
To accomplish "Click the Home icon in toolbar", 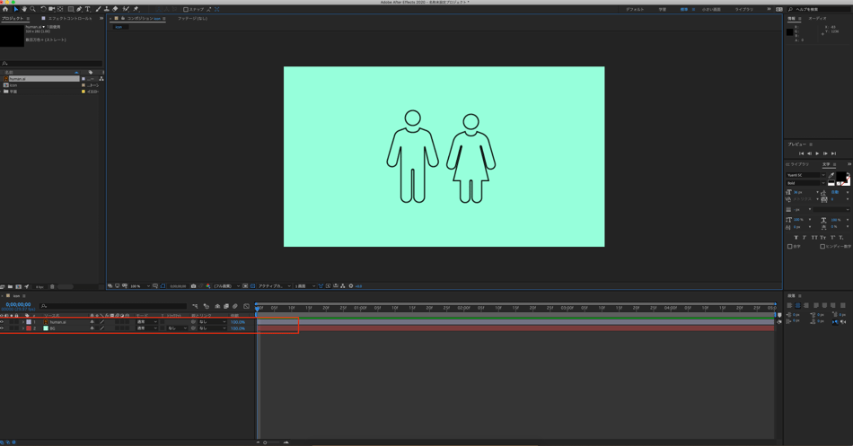I will 5,9.
